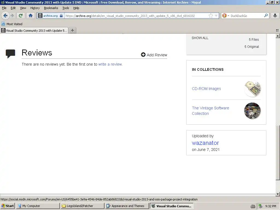Click the address bar URL field
This screenshot has width=280, height=210.
click(x=136, y=16)
